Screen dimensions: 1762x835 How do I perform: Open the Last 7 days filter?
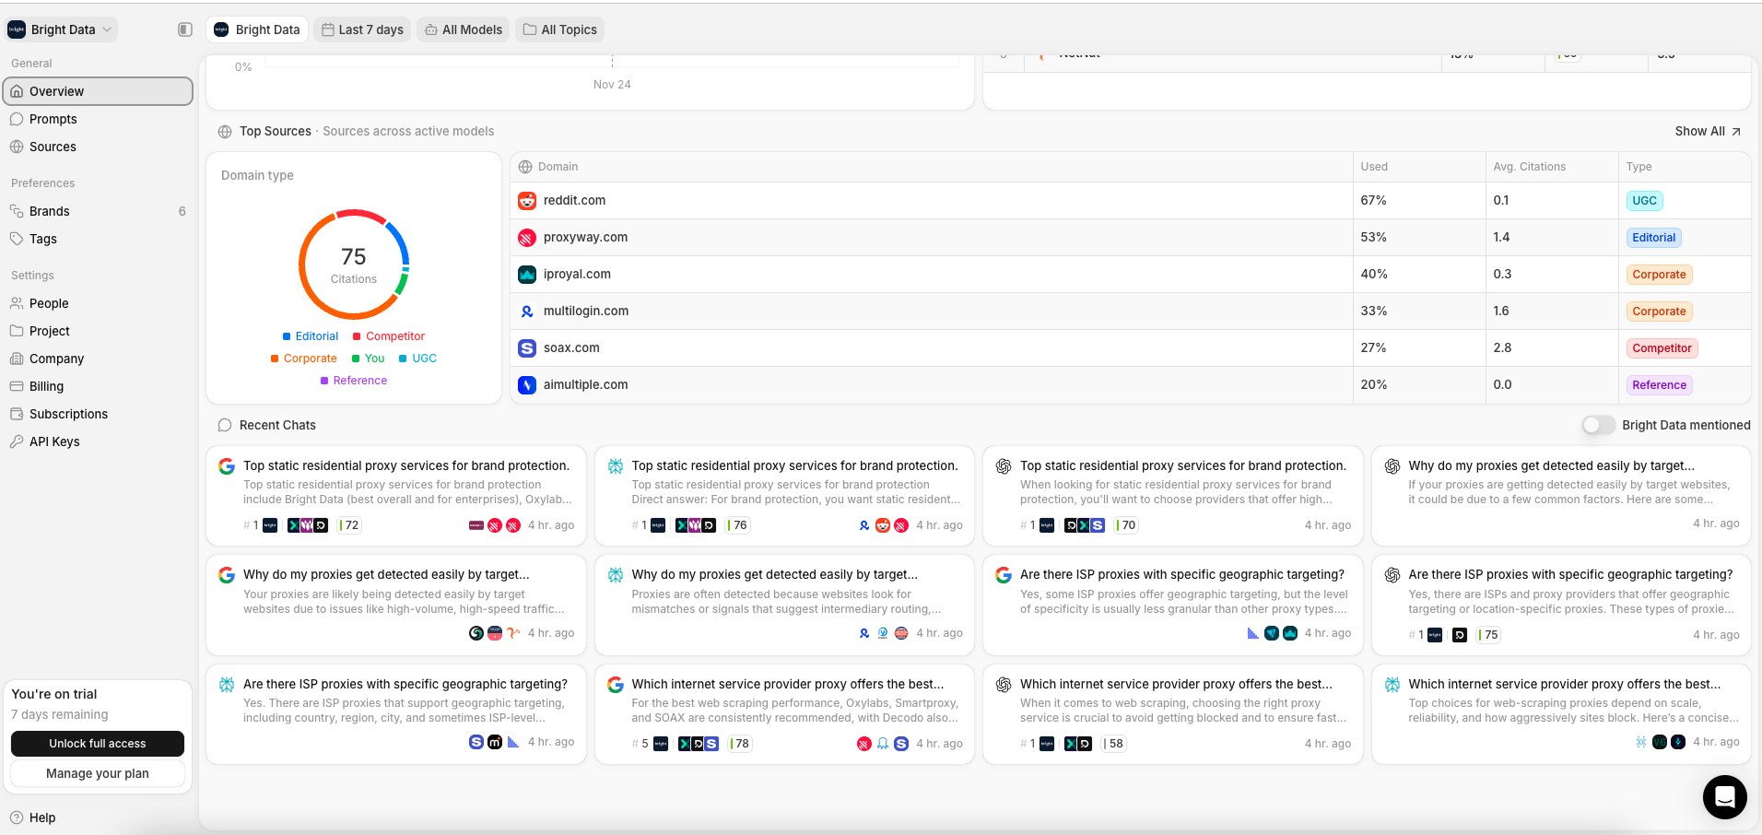(362, 29)
